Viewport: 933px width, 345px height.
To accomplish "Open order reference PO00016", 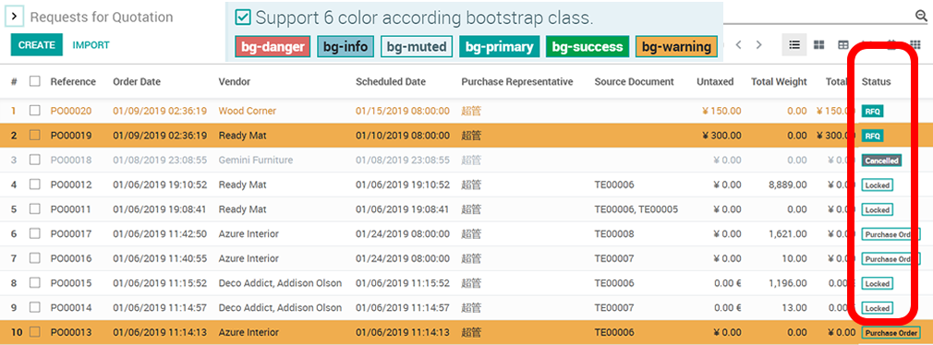I will coord(71,259).
